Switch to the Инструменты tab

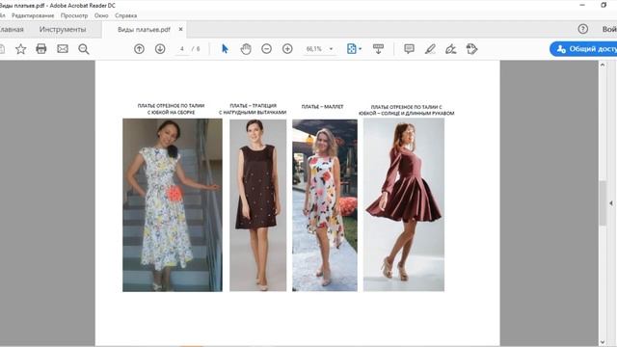point(63,29)
